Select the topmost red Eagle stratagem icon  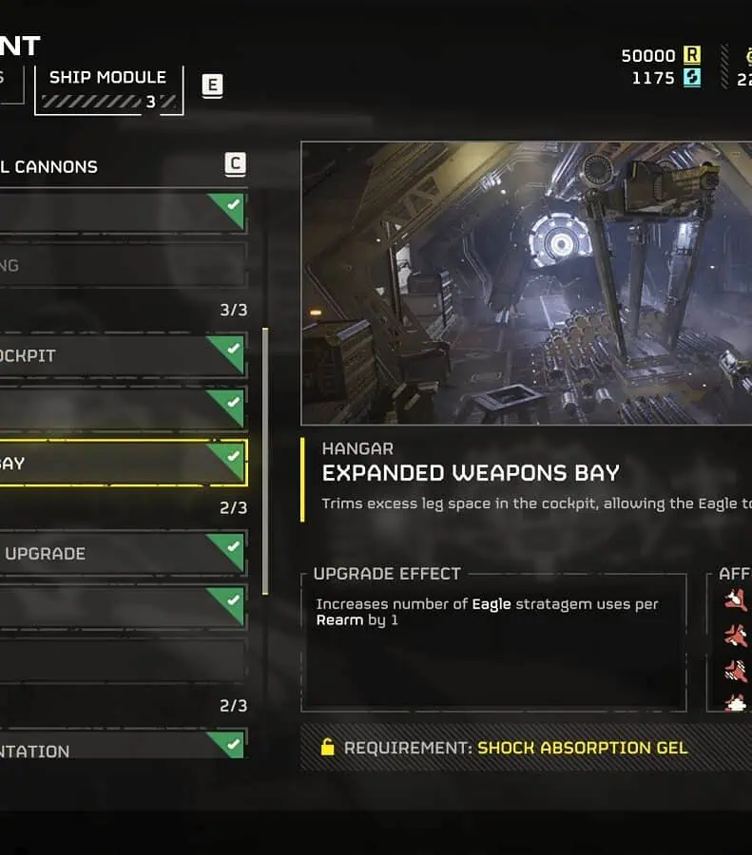point(736,600)
